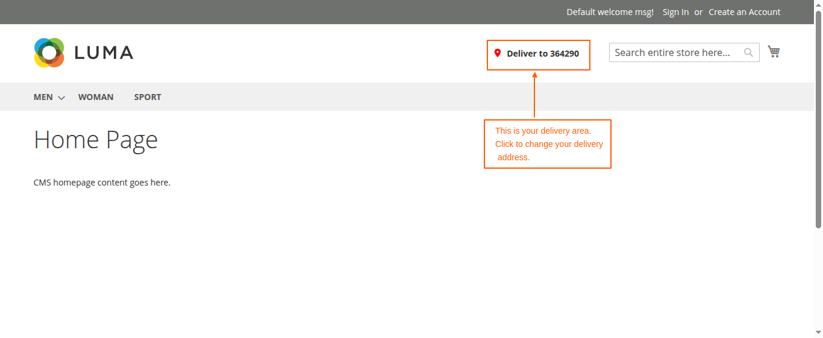Click the 'Default welcome msg!' text
The height and width of the screenshot is (338, 823).
(x=610, y=12)
